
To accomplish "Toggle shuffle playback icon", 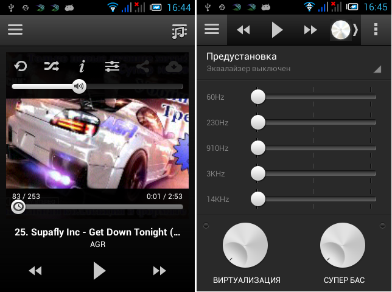I will click(x=52, y=67).
